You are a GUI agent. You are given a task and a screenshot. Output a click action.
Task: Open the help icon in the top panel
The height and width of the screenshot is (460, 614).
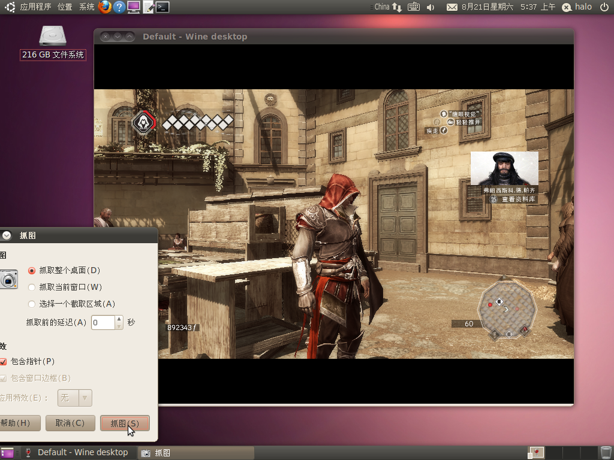tap(119, 7)
